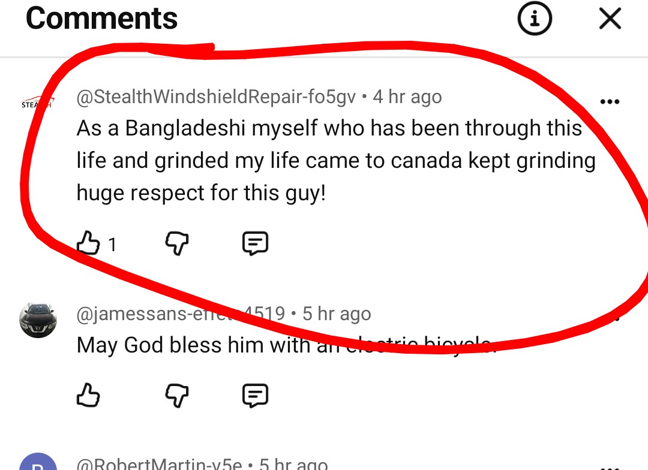The width and height of the screenshot is (648, 470).
Task: Tap the like count number 1
Action: click(112, 245)
